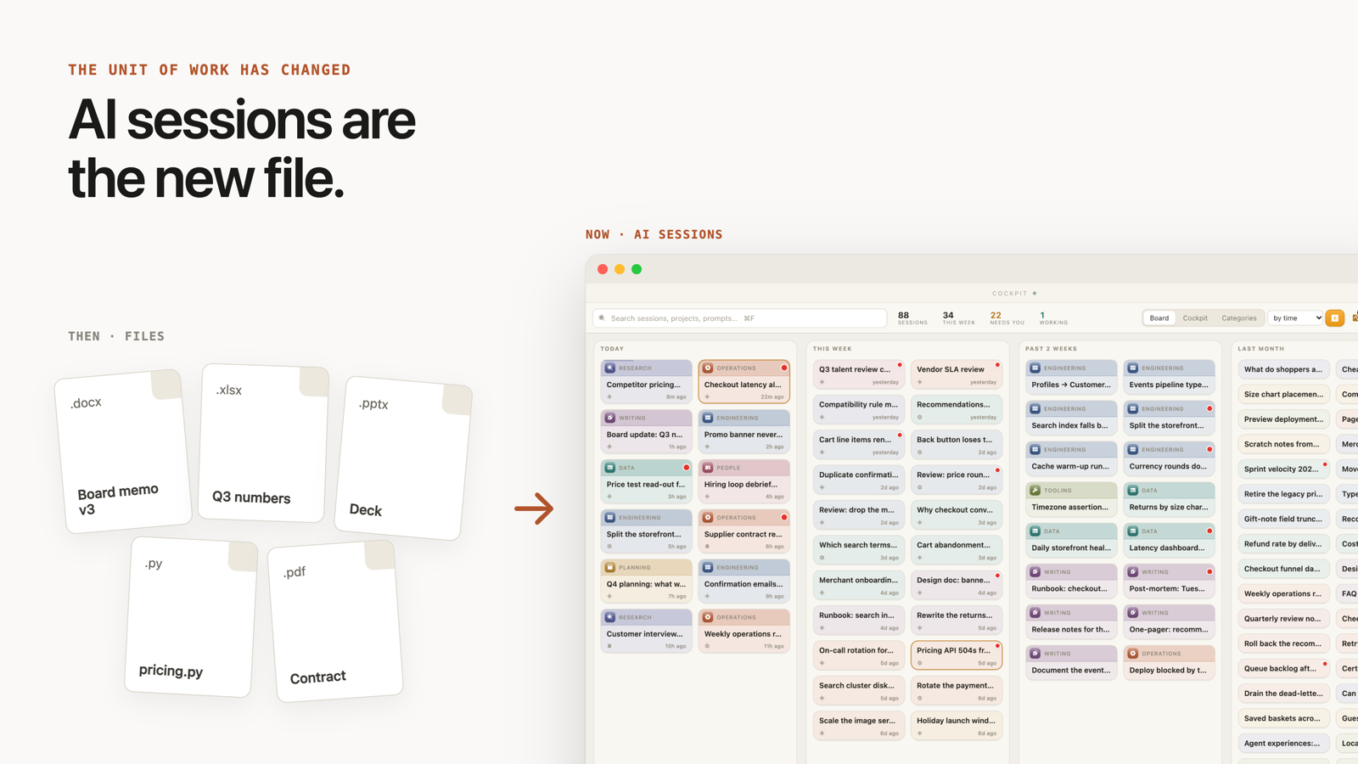This screenshot has width=1358, height=764.
Task: Click the 34 This Week counter
Action: (958, 318)
